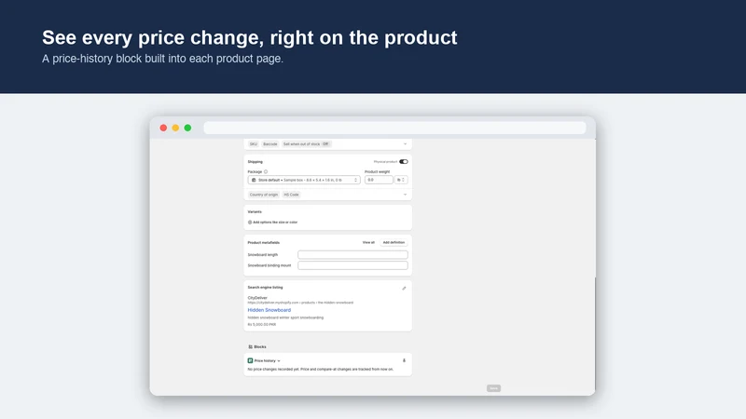Screen dimensions: 746x419
Task: Click into the Snowboard binding mount field
Action: coord(352,265)
